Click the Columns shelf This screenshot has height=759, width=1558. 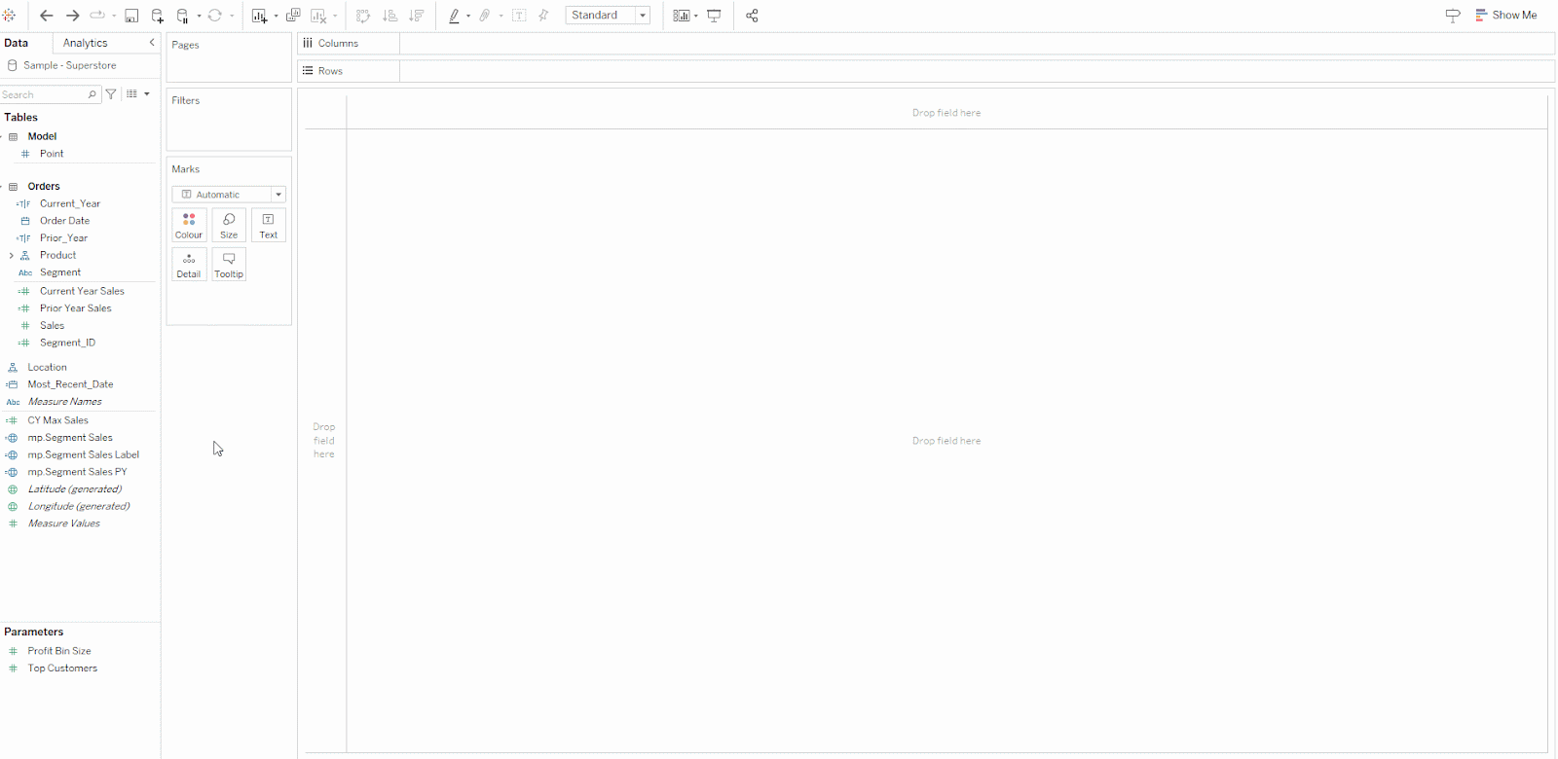coord(926,43)
